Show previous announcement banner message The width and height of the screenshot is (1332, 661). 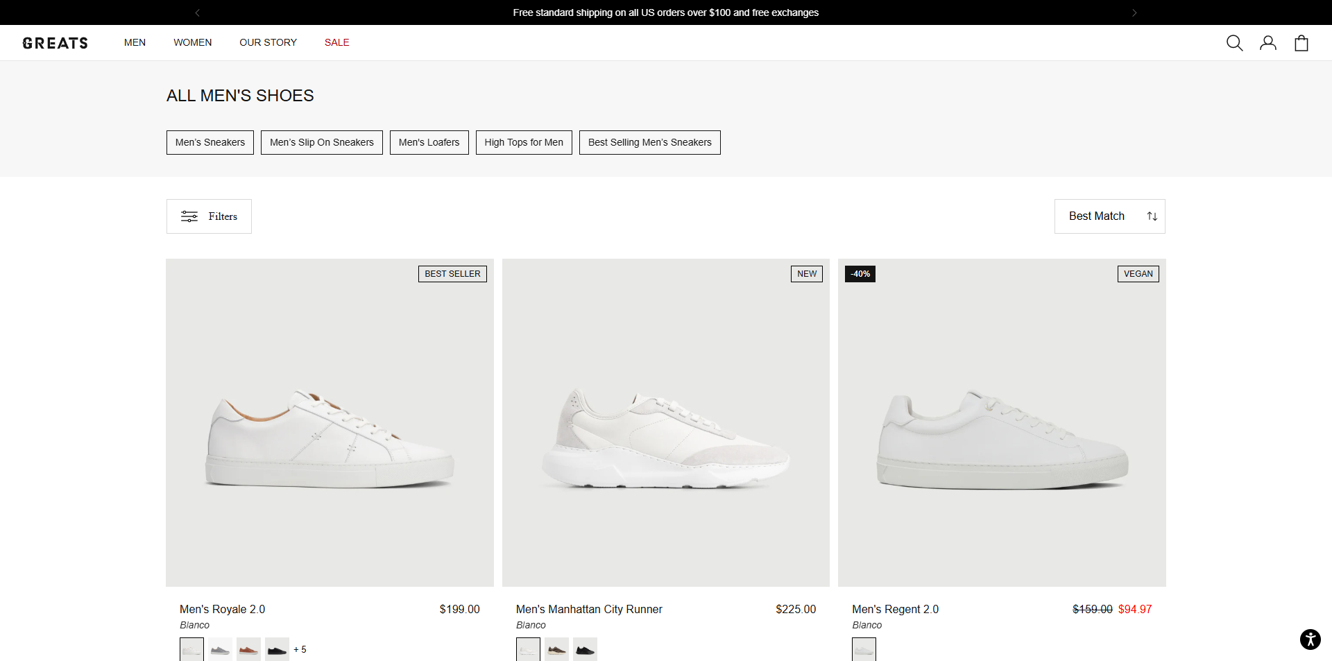[198, 12]
